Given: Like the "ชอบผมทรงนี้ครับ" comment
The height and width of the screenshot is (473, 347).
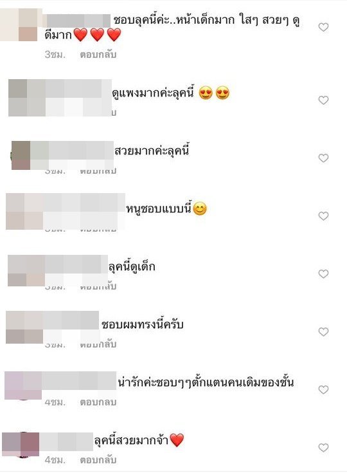Looking at the screenshot, I should coord(323,332).
